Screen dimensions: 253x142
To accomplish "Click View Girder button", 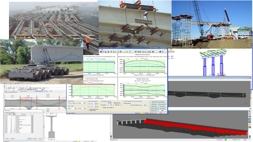I will click(162, 106).
